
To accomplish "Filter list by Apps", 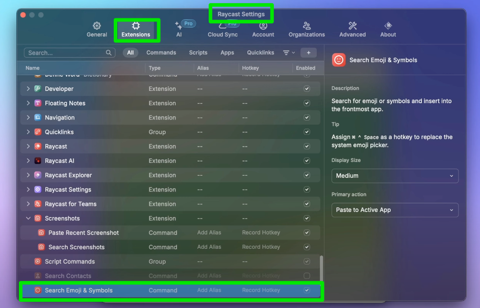I will [x=227, y=53].
